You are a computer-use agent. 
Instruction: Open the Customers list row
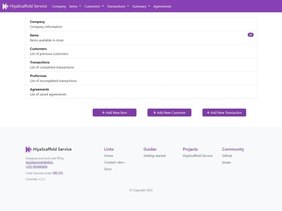(x=141, y=51)
